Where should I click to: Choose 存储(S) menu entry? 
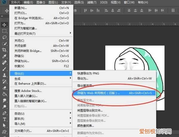pyautogui.click(x=41, y=56)
